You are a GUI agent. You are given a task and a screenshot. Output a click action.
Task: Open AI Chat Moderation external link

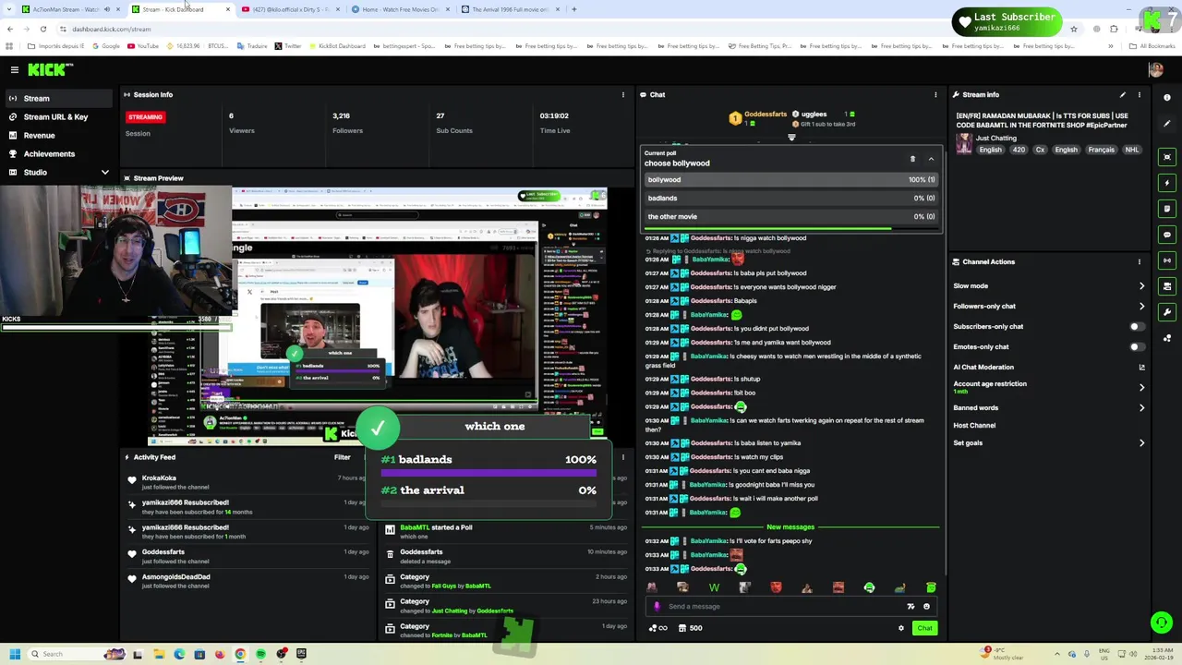tap(1141, 368)
